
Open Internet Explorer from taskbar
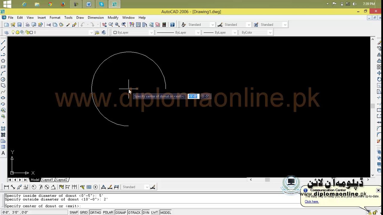pos(24,4)
